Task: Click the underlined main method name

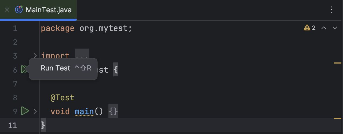Action: click(84, 111)
